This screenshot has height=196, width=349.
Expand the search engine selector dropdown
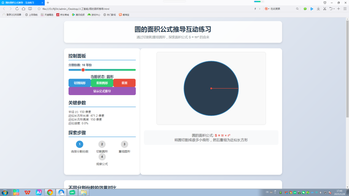tap(267, 9)
